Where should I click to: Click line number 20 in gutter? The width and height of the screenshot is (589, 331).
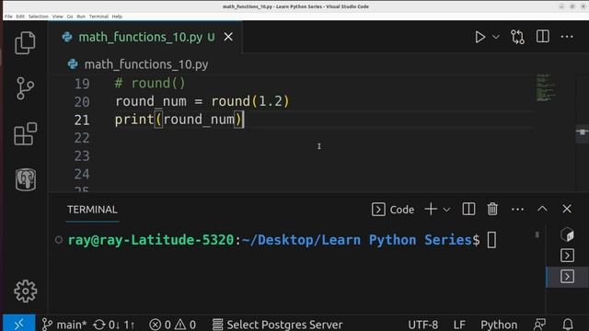tap(82, 102)
